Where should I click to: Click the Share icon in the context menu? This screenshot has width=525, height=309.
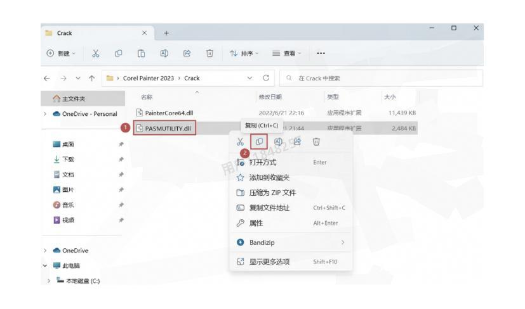coord(297,142)
